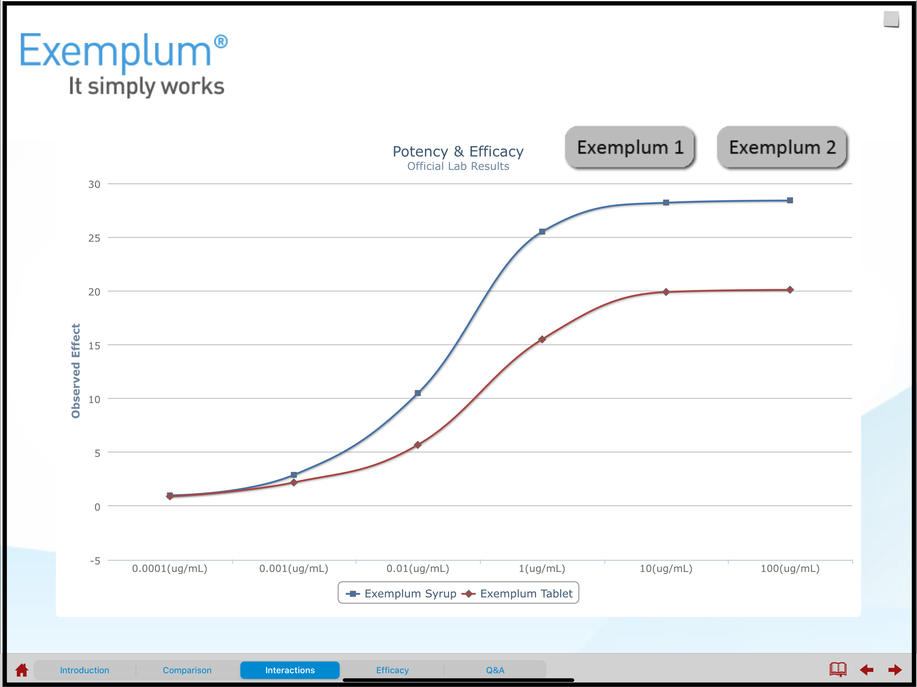This screenshot has height=687, width=917.
Task: Click syrup data point at 0.01(ug/mL)
Action: (418, 393)
